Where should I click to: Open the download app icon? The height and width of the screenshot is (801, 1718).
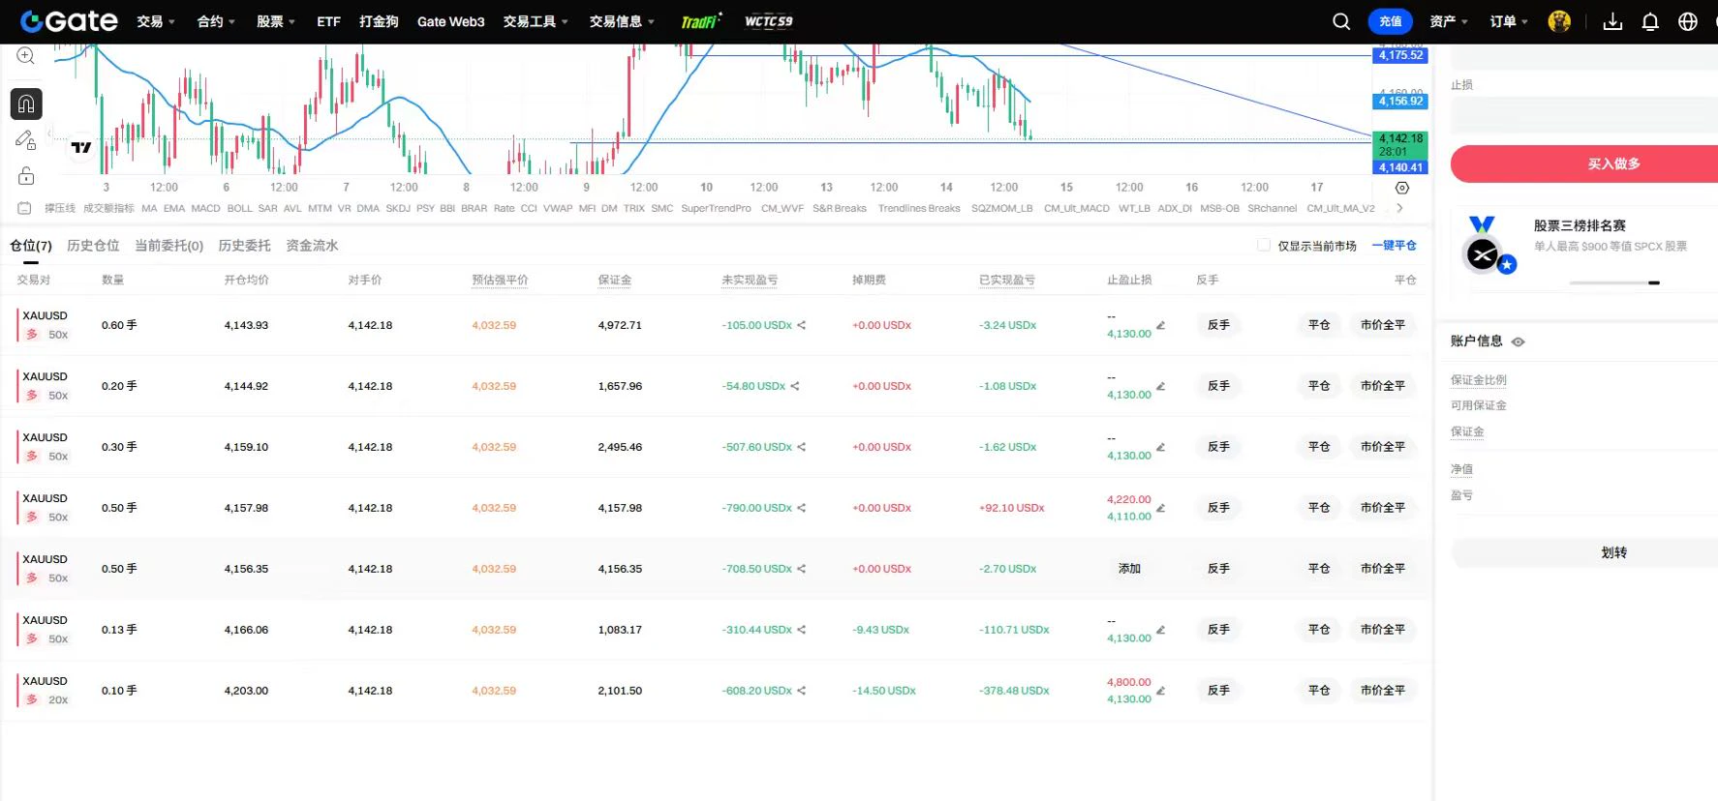pos(1612,21)
